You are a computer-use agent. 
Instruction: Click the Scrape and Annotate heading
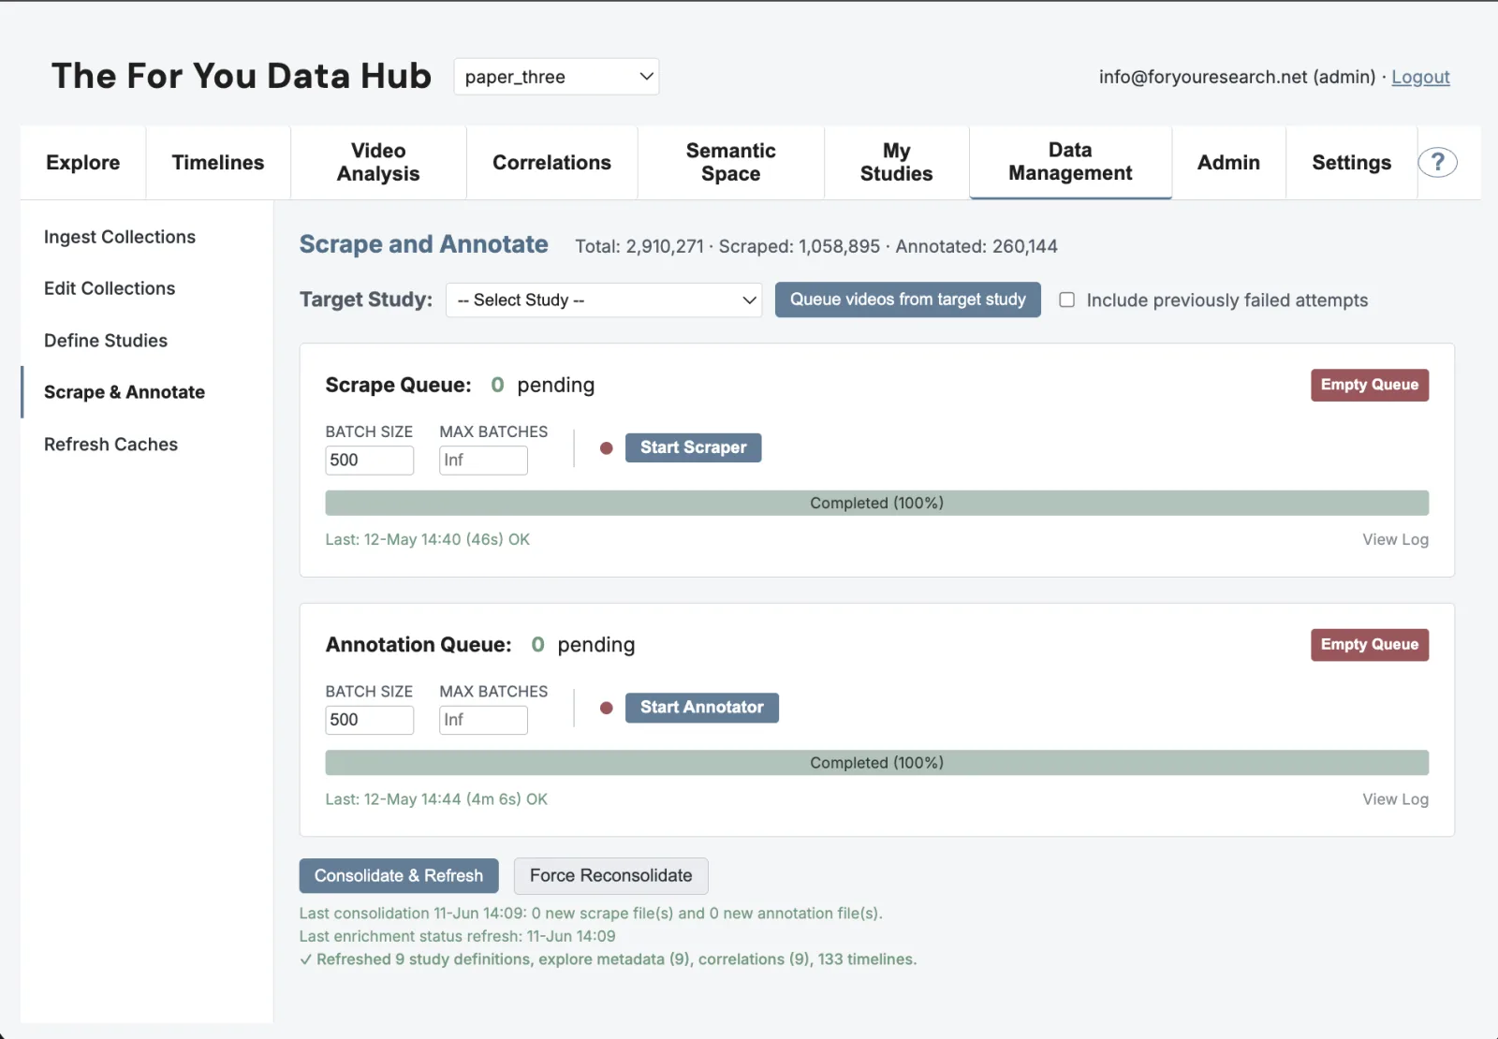click(x=423, y=244)
